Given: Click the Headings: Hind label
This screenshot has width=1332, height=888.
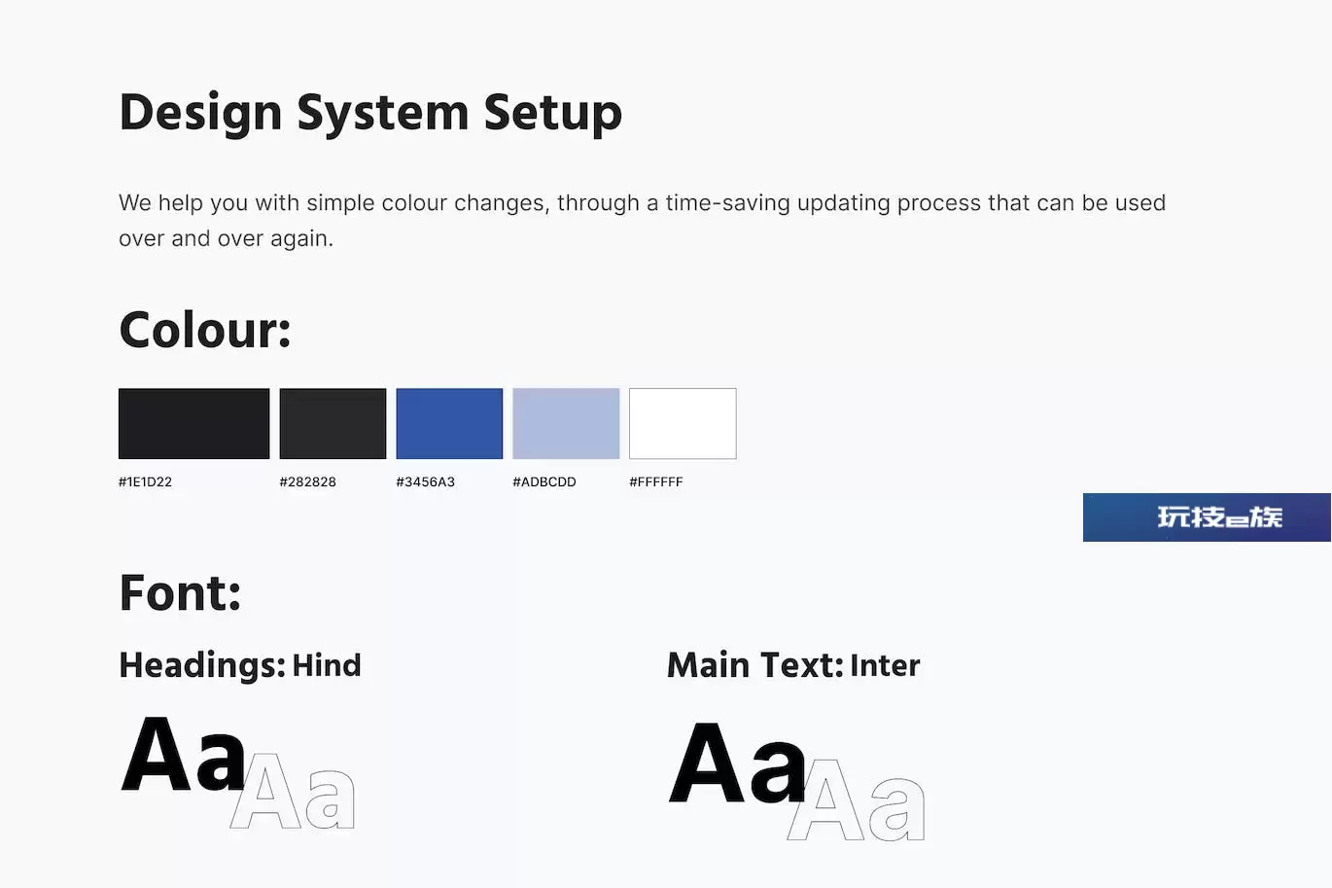Looking at the screenshot, I should click(240, 665).
